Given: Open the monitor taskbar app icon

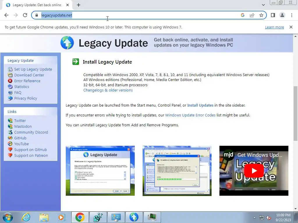Looking at the screenshot, I should [x=152, y=217].
